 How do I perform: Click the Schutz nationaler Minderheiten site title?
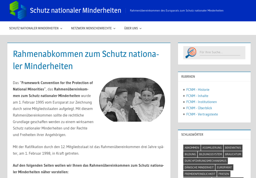(75, 10)
